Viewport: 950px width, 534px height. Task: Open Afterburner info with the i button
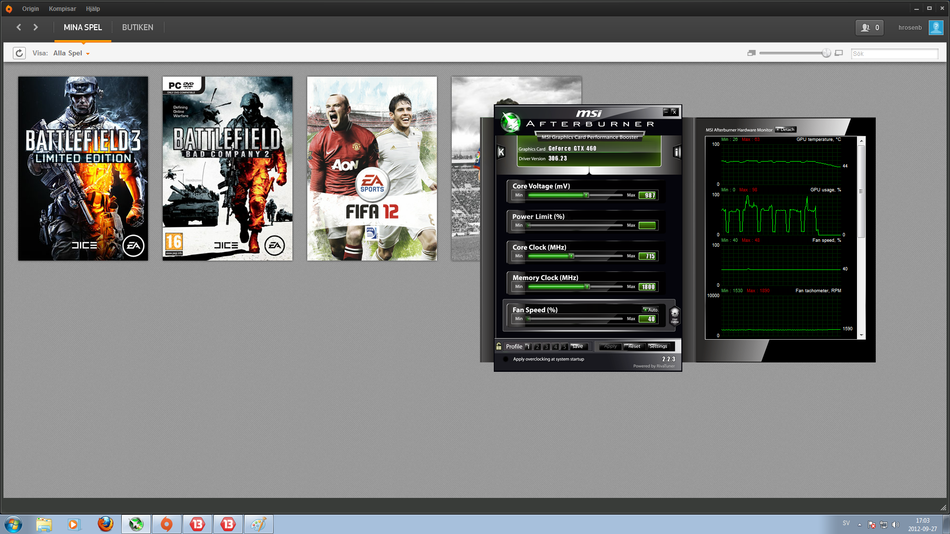677,152
